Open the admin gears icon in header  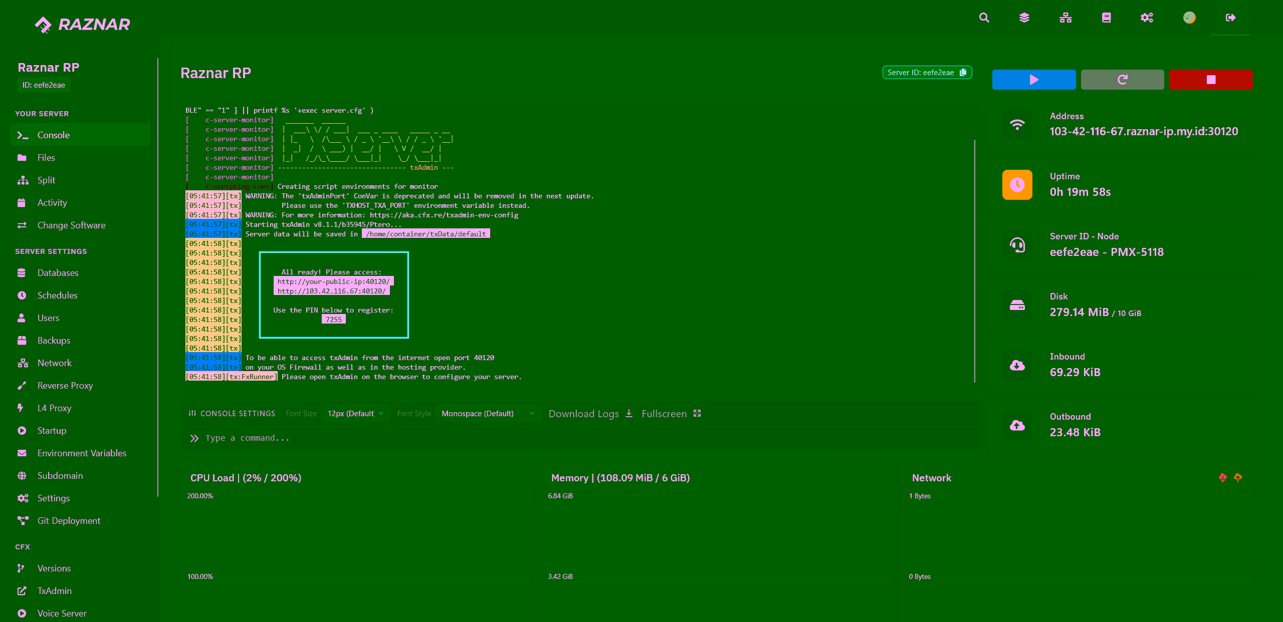coord(1147,18)
